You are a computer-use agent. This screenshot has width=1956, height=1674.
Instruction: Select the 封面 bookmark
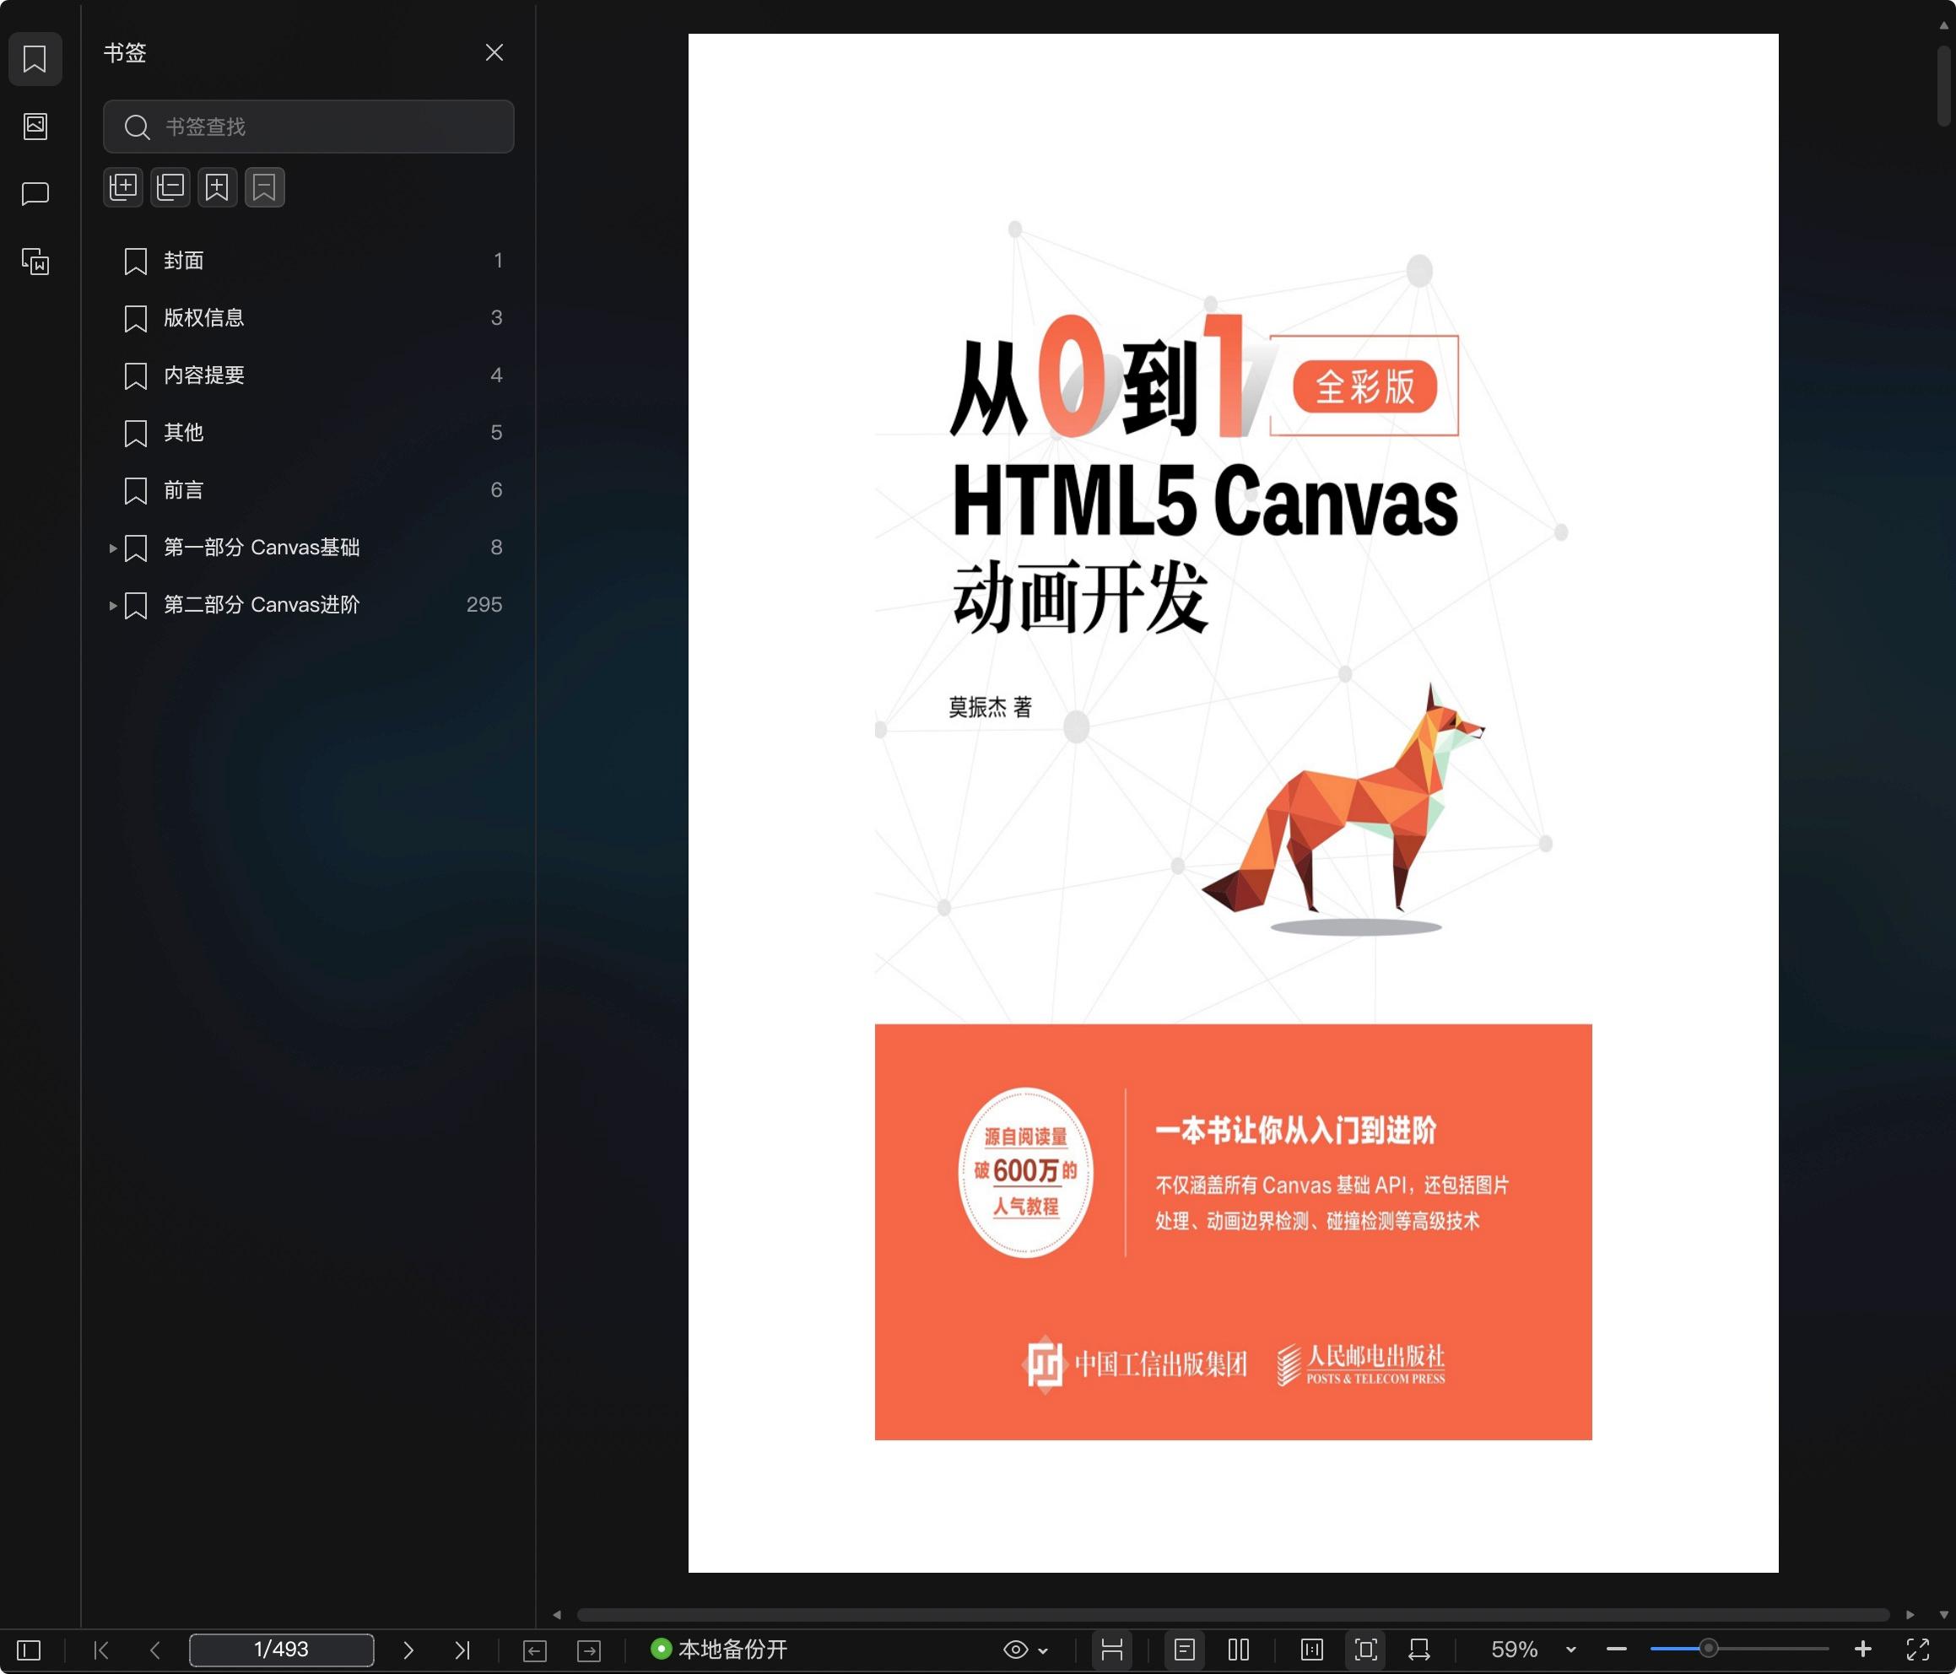[309, 261]
